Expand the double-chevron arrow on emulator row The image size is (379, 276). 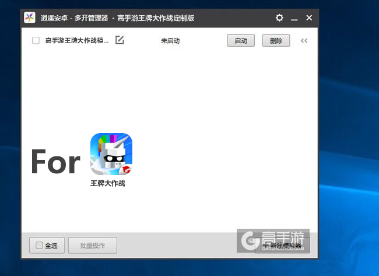point(304,41)
